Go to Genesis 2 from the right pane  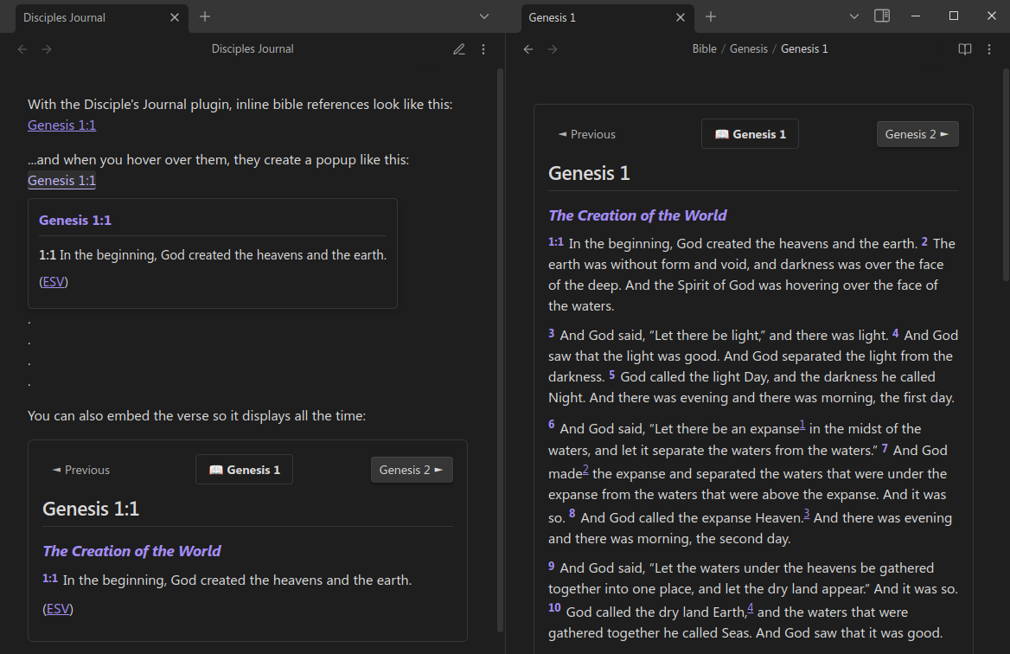pyautogui.click(x=917, y=134)
